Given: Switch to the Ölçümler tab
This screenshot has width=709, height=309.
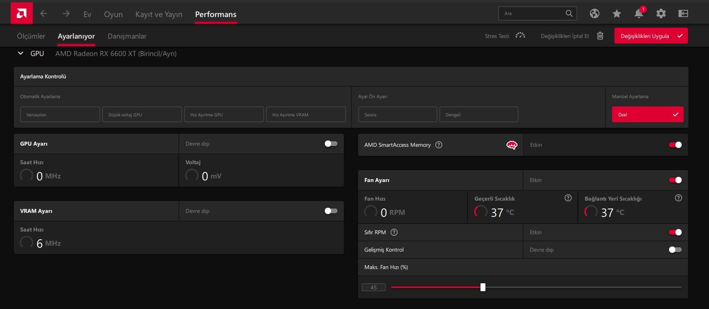Looking at the screenshot, I should pos(31,36).
